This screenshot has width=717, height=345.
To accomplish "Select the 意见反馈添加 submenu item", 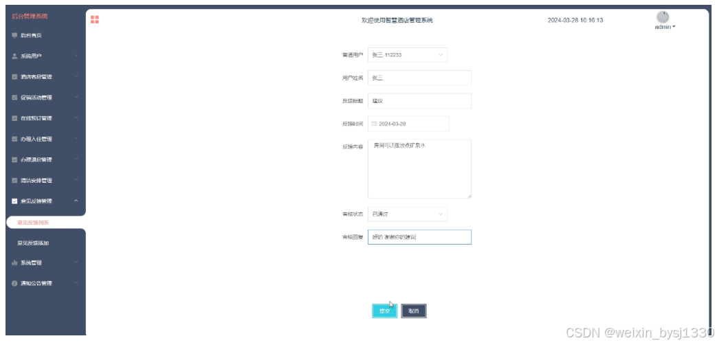I will pyautogui.click(x=34, y=243).
